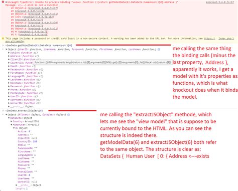Collapse the DataSets: Object node
238x191 pixels.
(x=9, y=118)
